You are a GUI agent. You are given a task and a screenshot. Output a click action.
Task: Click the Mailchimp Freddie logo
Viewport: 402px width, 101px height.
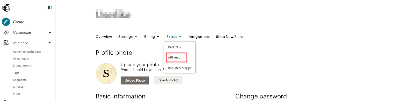(x=6, y=8)
